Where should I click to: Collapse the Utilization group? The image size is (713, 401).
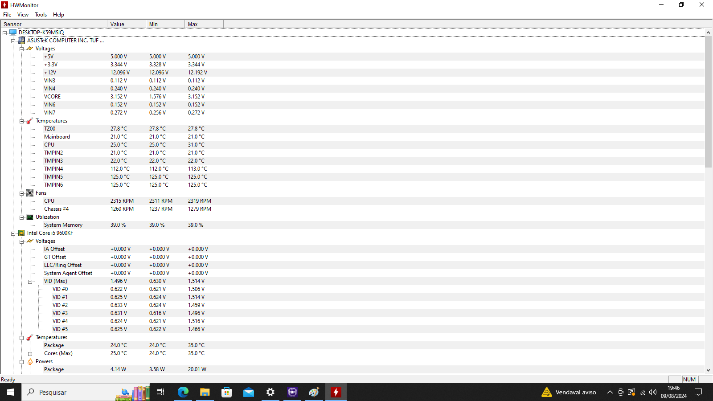pyautogui.click(x=21, y=217)
